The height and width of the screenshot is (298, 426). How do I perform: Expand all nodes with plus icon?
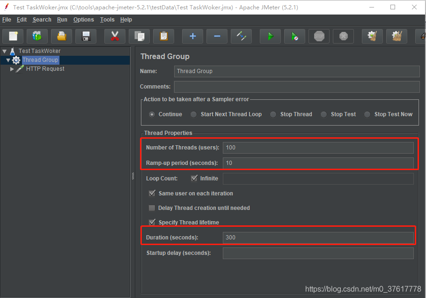tap(192, 36)
